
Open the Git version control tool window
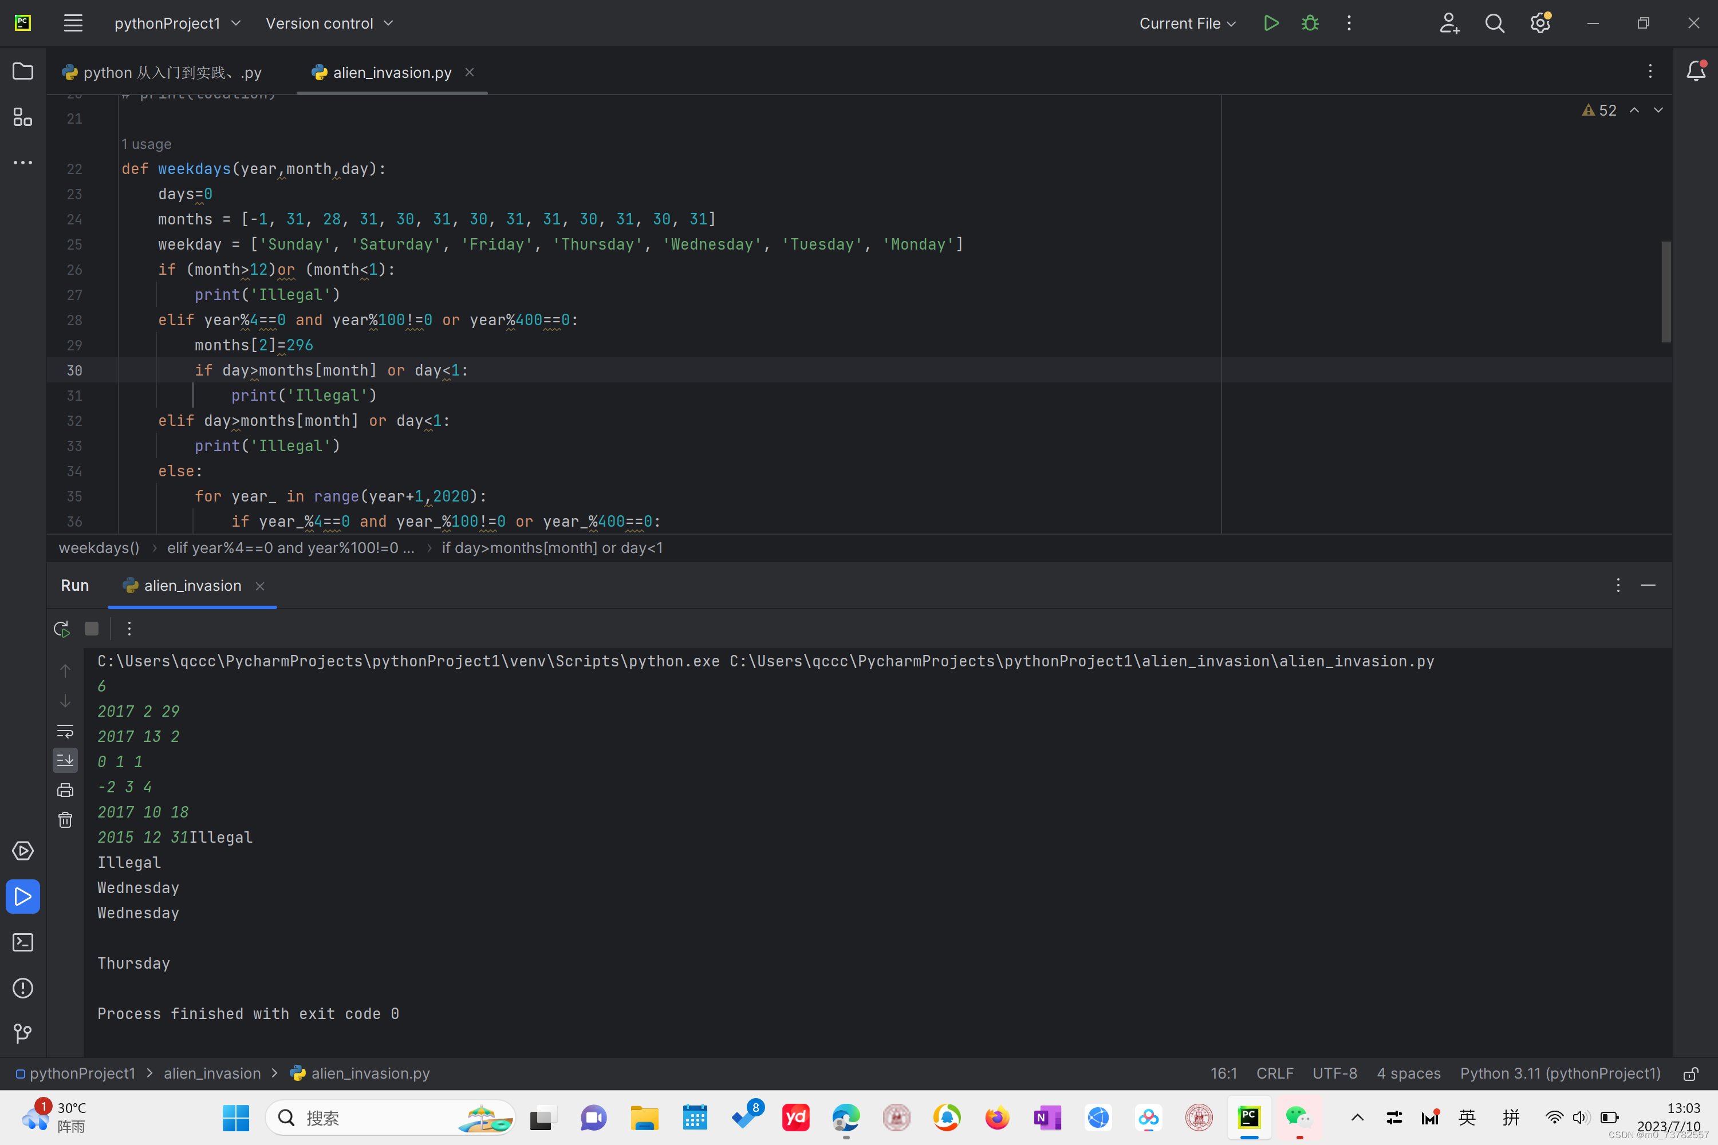(x=23, y=1033)
